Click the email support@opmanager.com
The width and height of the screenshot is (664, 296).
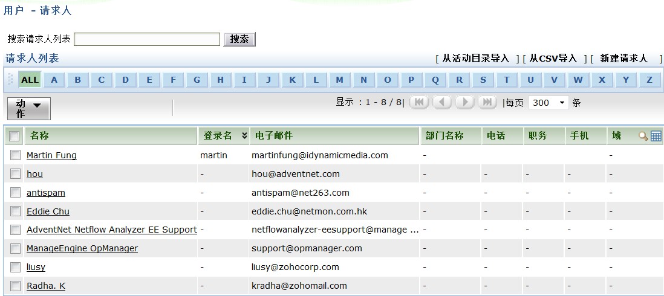[307, 248]
